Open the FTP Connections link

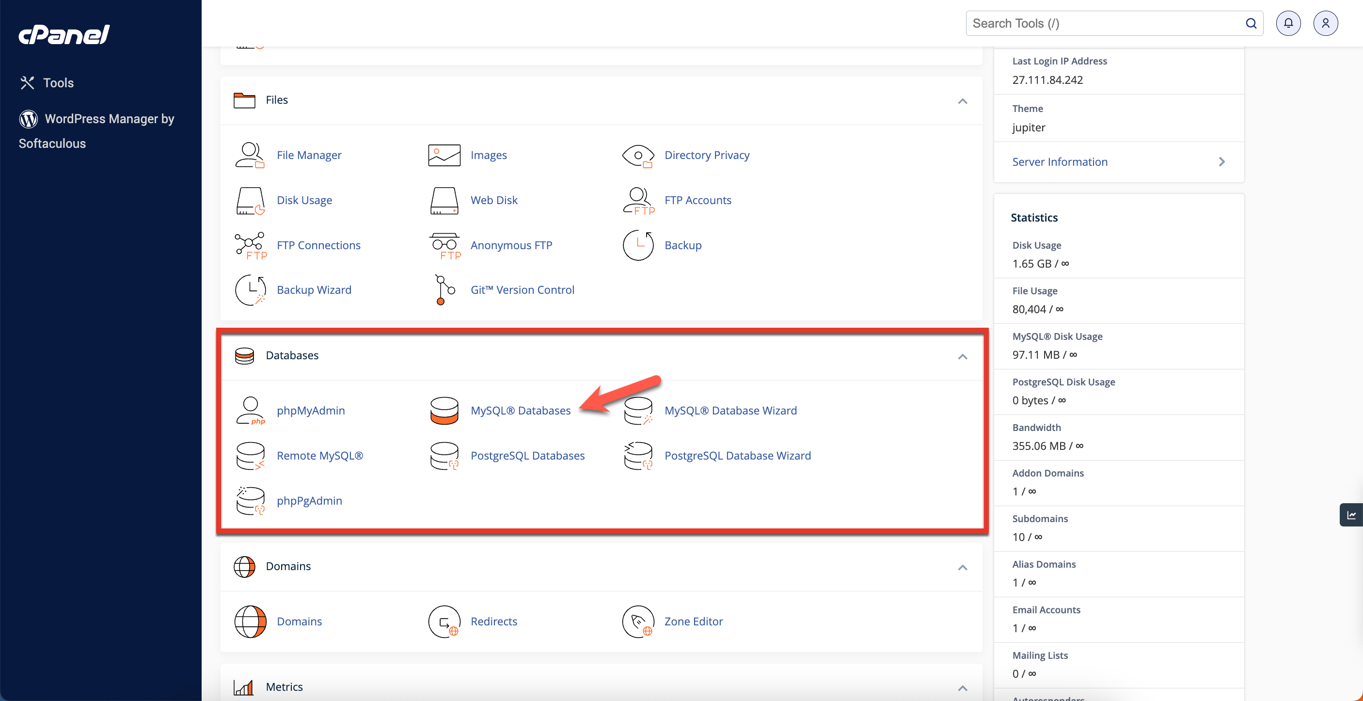pyautogui.click(x=318, y=245)
